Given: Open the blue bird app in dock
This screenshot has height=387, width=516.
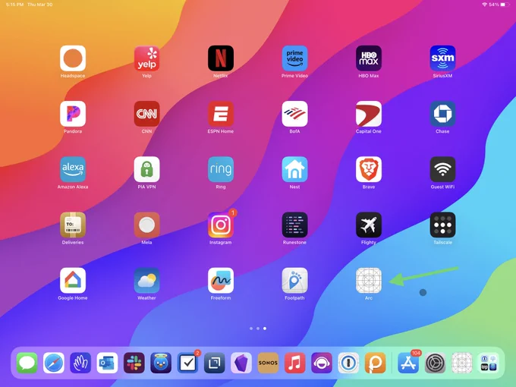Looking at the screenshot, I should [x=161, y=363].
